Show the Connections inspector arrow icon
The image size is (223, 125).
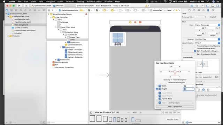213,10
